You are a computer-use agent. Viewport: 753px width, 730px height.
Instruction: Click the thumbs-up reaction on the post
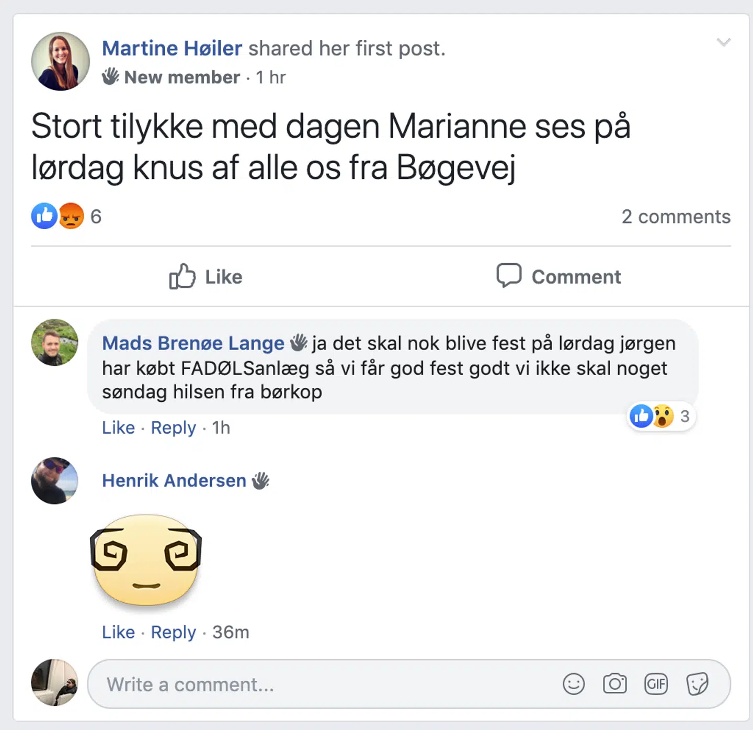point(44,216)
